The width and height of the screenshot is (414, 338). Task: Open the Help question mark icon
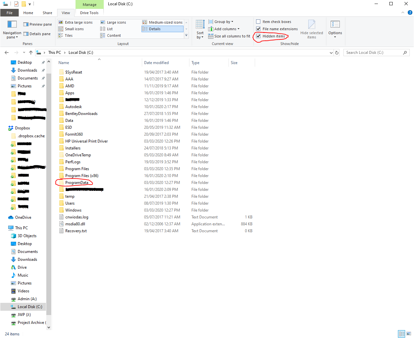tap(410, 12)
